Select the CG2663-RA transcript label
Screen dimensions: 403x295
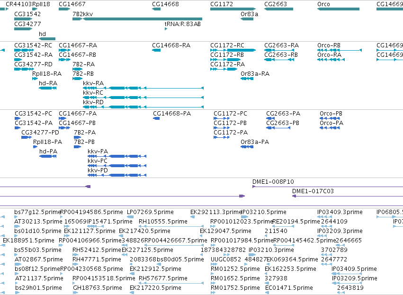point(281,45)
